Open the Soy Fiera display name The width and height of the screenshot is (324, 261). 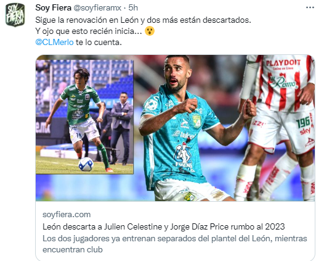(53, 8)
